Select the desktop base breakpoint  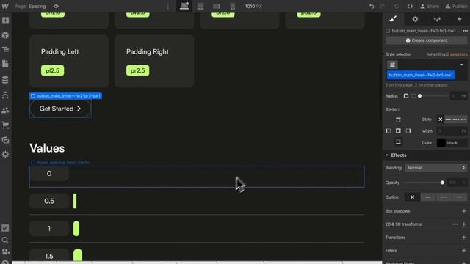click(x=184, y=6)
